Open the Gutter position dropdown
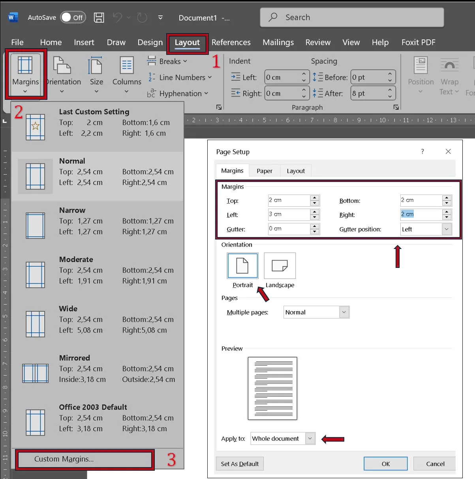475x479 pixels. pos(426,229)
